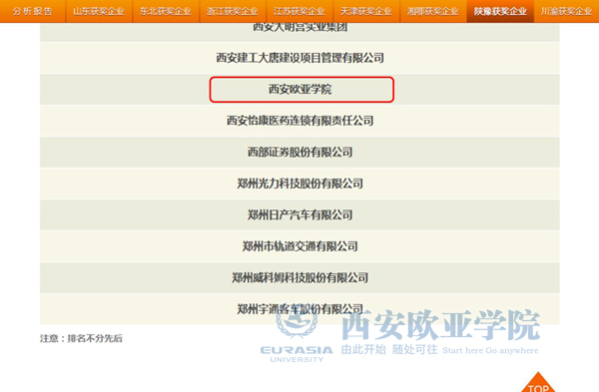Select the 江苏获奖企业 tab
The image size is (599, 392).
(299, 11)
